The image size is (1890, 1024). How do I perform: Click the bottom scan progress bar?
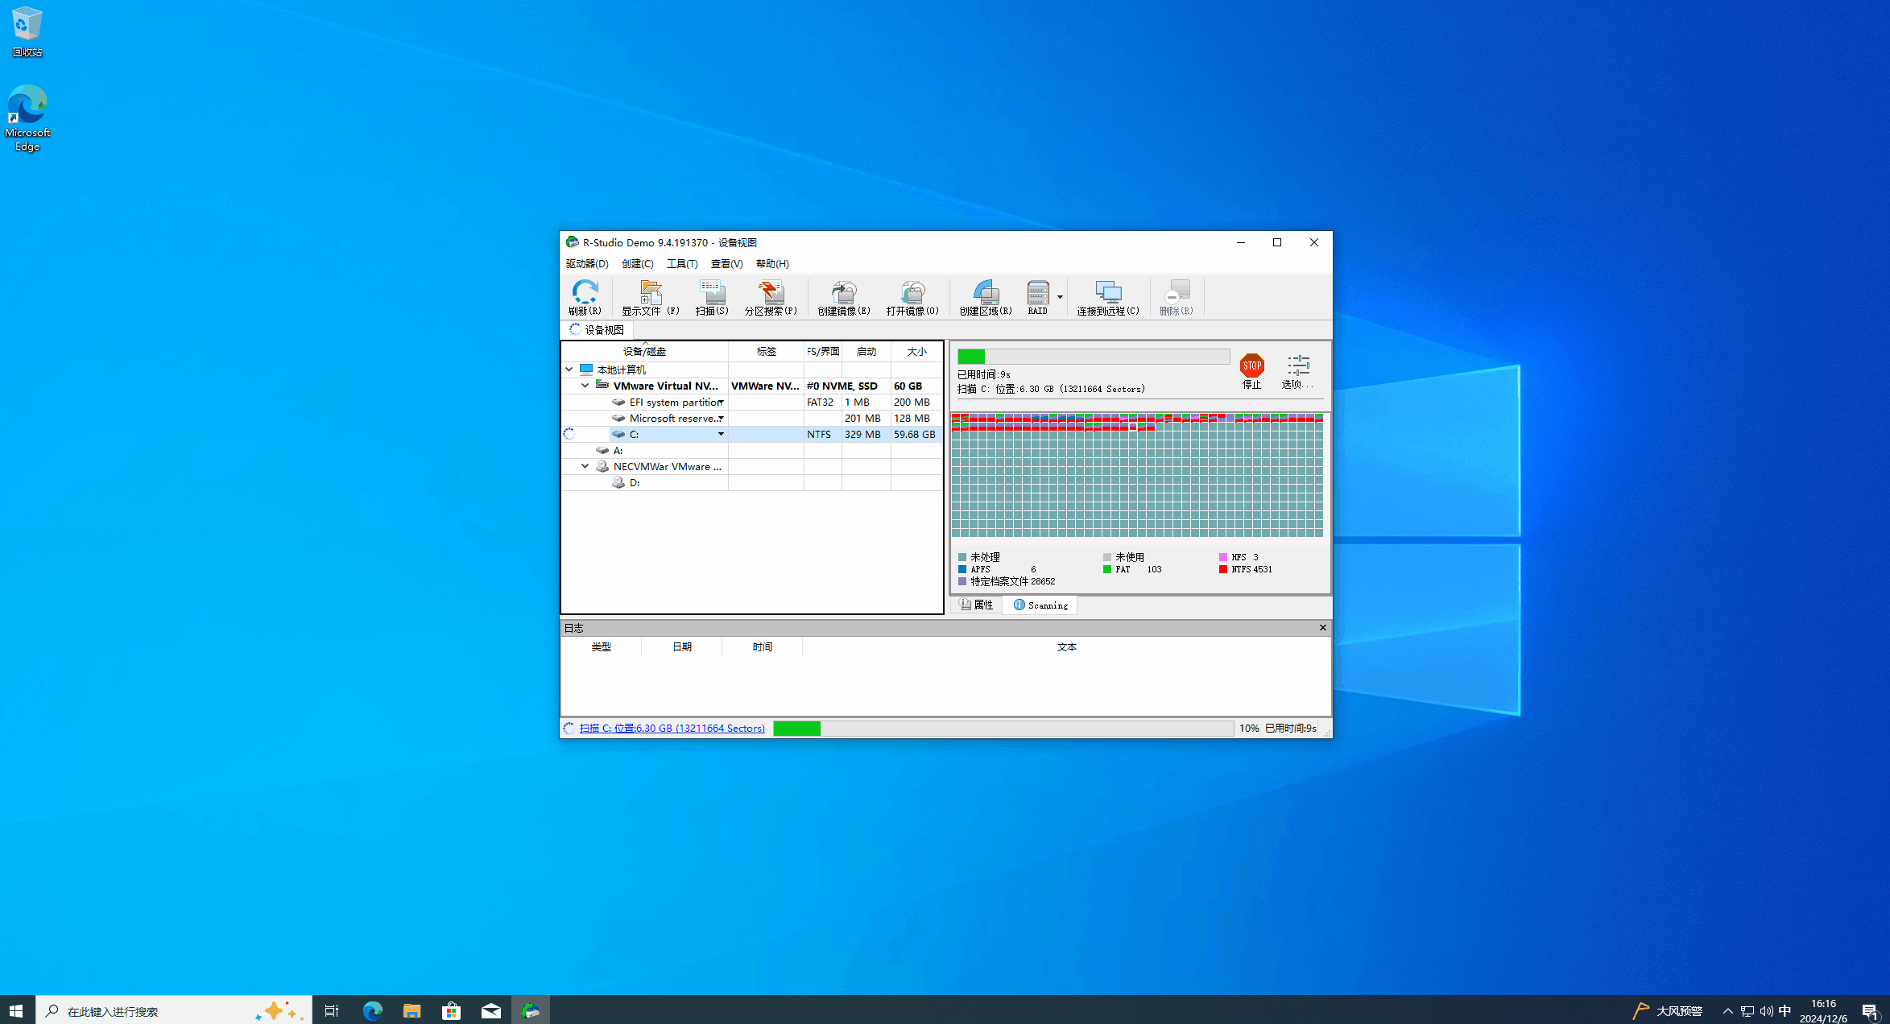coord(1003,728)
